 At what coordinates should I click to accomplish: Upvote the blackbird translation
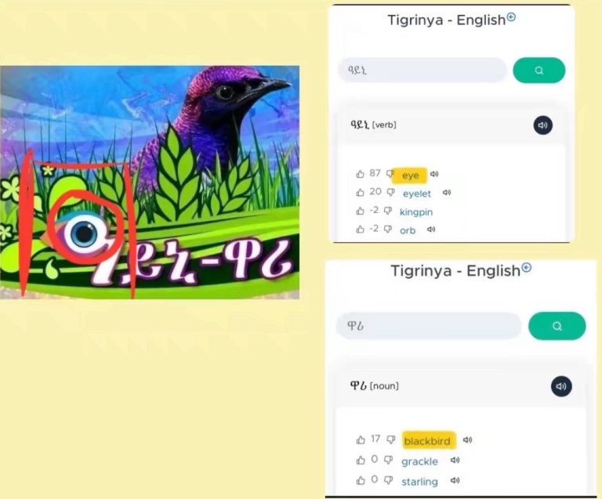click(x=361, y=440)
